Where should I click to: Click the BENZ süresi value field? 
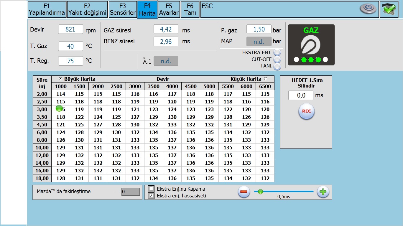pyautogui.click(x=166, y=42)
